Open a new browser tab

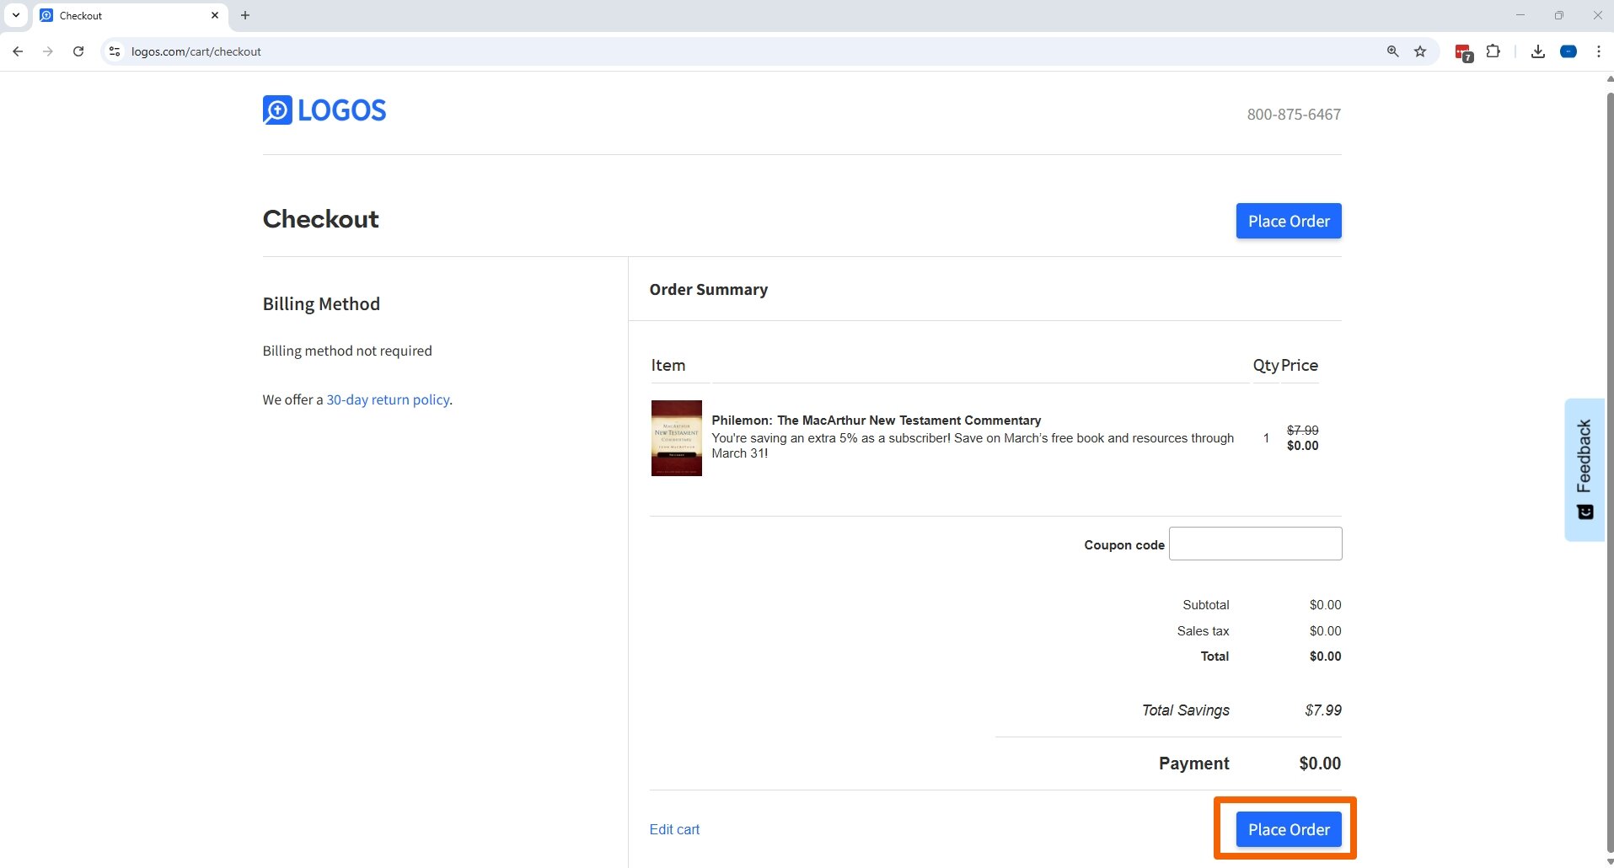tap(245, 15)
